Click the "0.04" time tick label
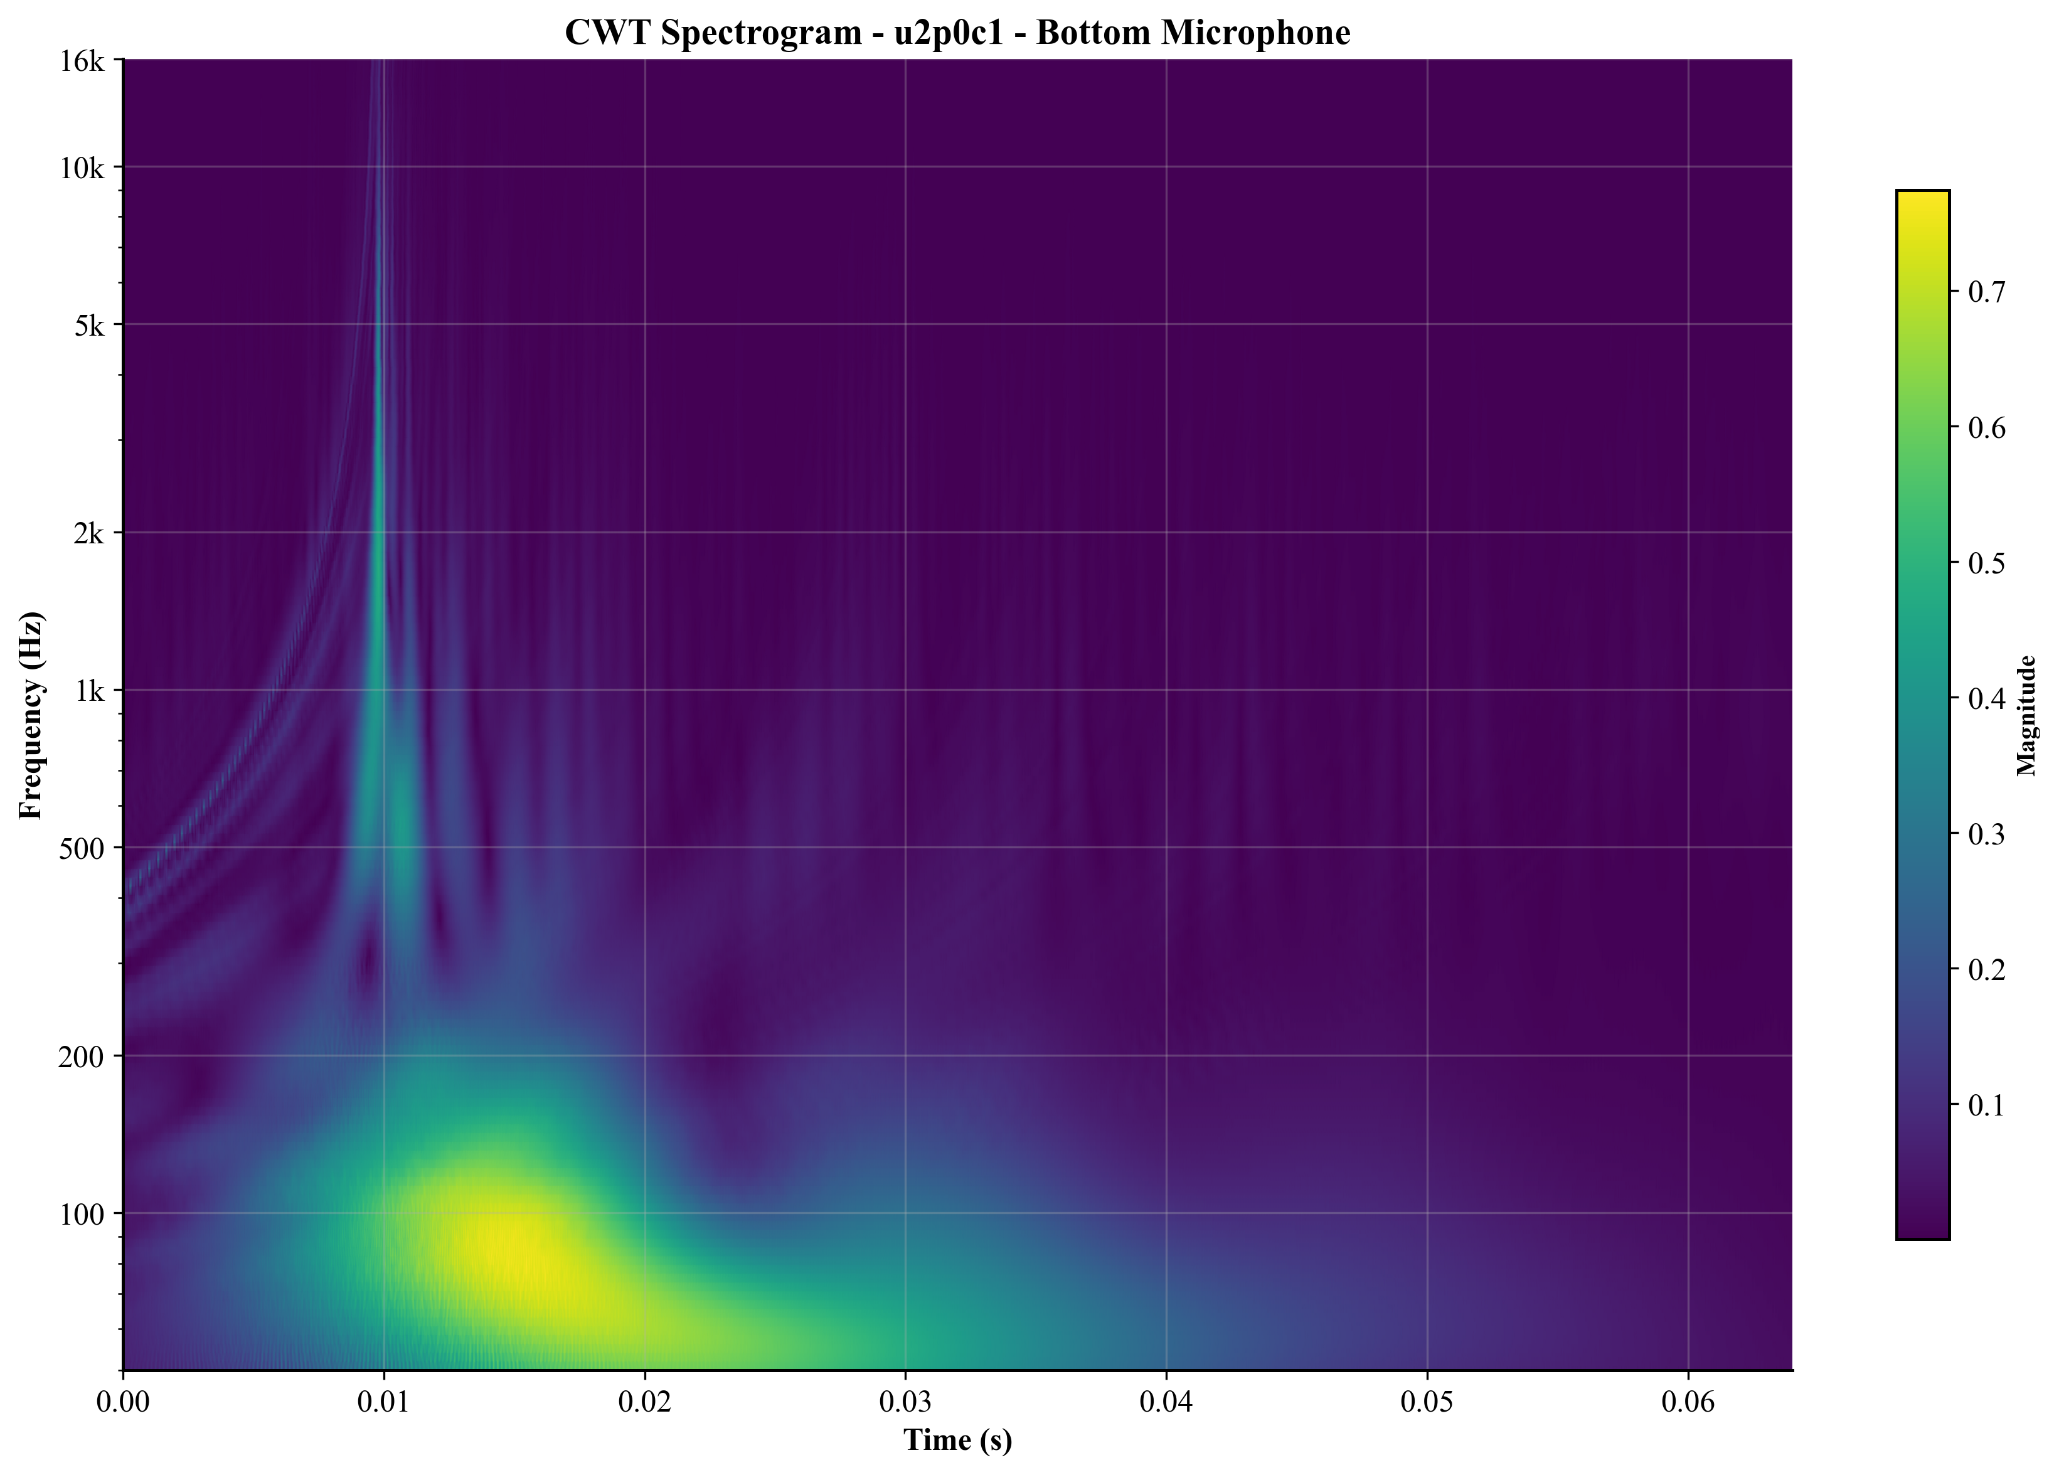Screen dimensions: 2059x1475 (x=1167, y=1402)
